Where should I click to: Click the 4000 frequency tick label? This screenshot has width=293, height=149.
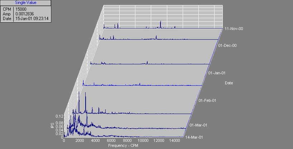(96, 141)
